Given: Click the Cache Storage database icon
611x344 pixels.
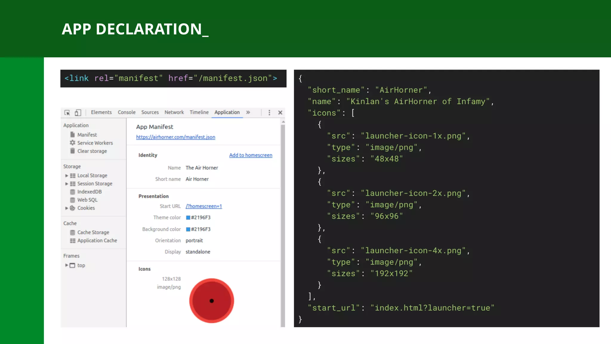Looking at the screenshot, I should [x=72, y=232].
